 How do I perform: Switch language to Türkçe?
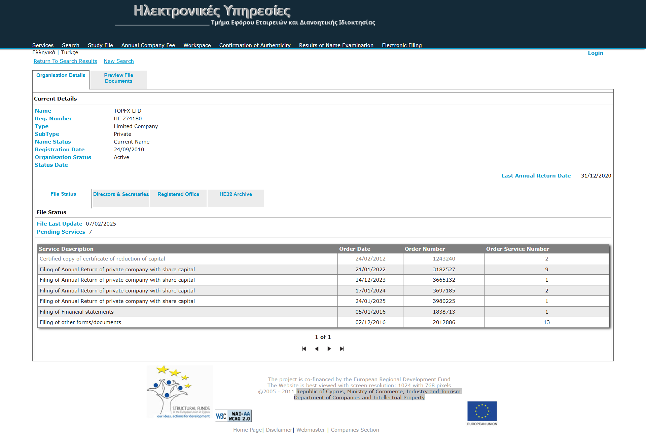[70, 52]
